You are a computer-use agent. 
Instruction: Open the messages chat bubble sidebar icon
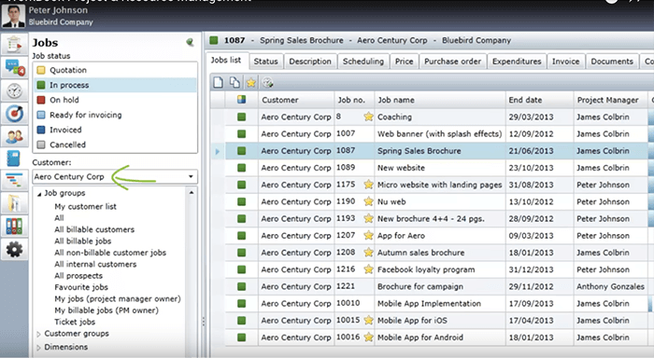pos(14,67)
